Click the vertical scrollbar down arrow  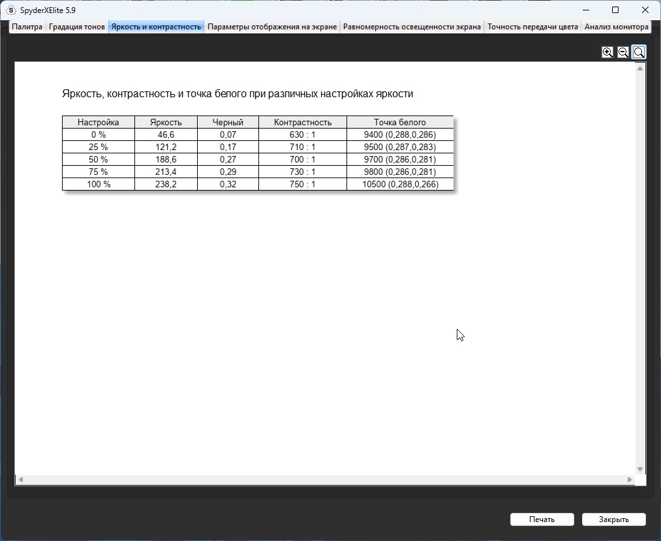(640, 469)
